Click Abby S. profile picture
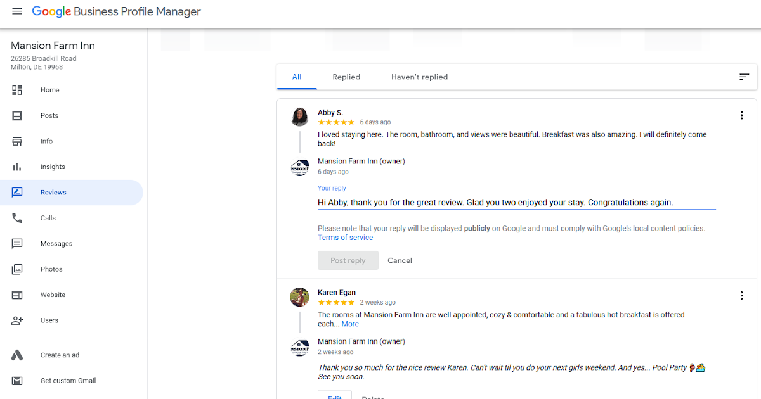Screen dimensions: 761x399 coord(299,117)
